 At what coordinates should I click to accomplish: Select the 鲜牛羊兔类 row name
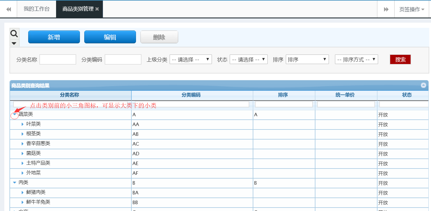click(x=38, y=202)
